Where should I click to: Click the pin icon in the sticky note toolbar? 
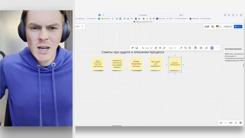132,48
